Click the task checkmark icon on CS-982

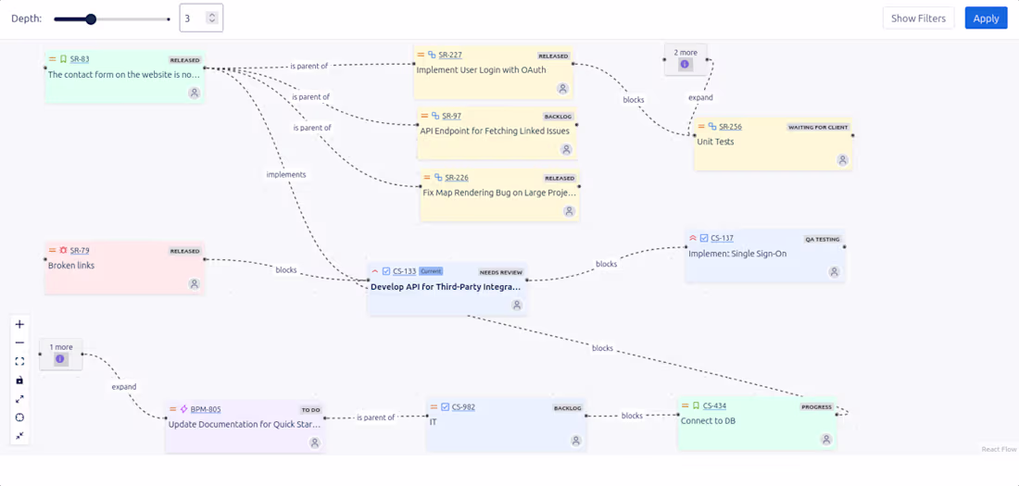click(x=446, y=406)
